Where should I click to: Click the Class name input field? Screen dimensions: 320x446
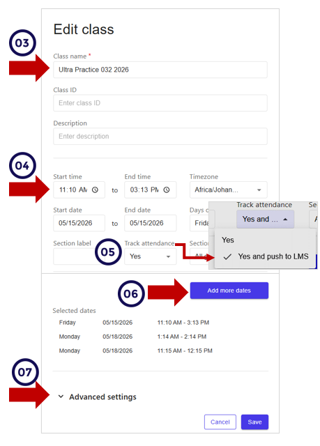[x=160, y=70]
